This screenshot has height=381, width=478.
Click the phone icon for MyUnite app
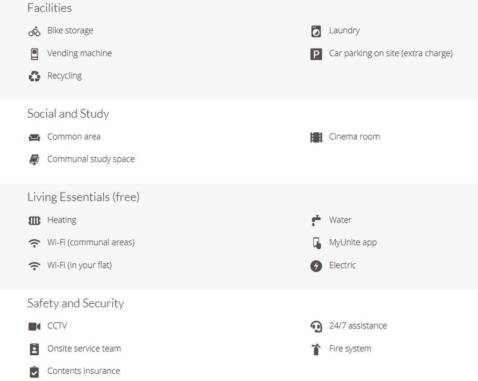316,243
